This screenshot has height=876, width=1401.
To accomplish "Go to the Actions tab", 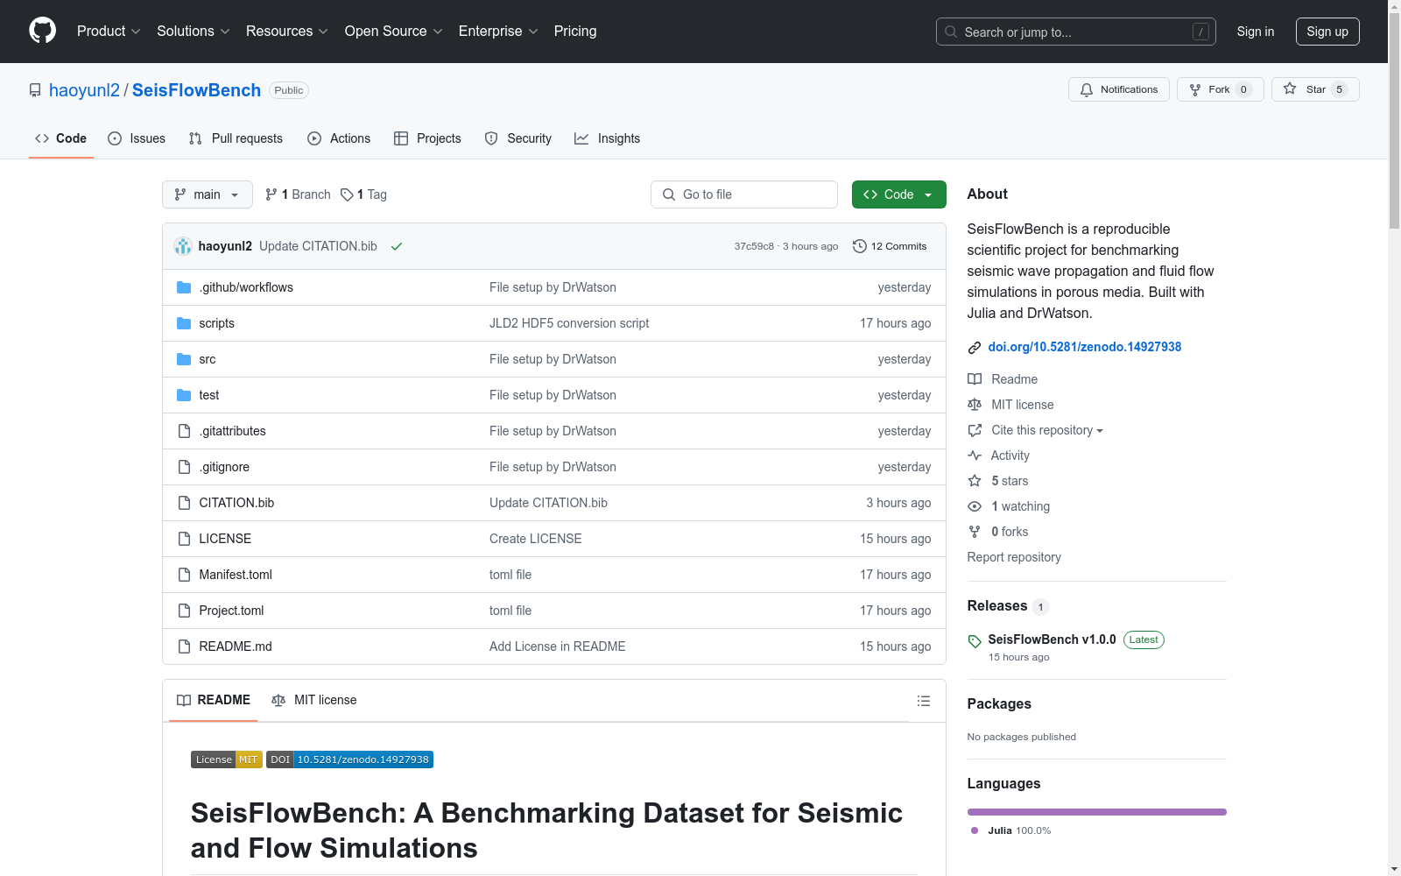I will [339, 138].
